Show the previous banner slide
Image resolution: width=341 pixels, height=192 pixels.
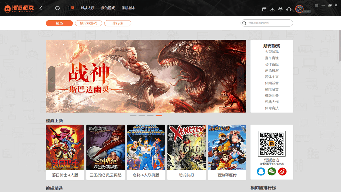[52, 79]
